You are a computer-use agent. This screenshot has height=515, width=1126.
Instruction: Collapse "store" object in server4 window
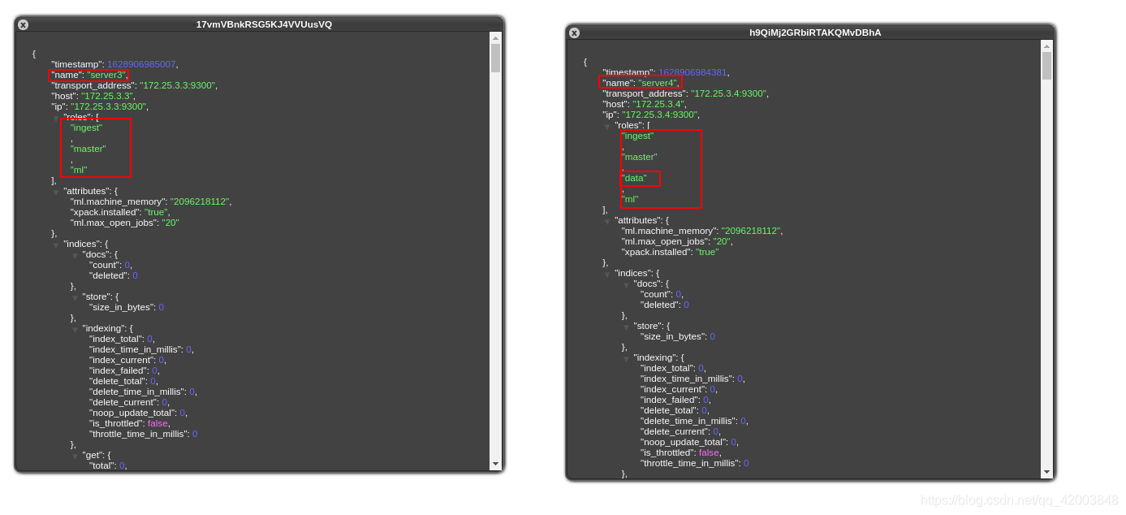pos(626,327)
